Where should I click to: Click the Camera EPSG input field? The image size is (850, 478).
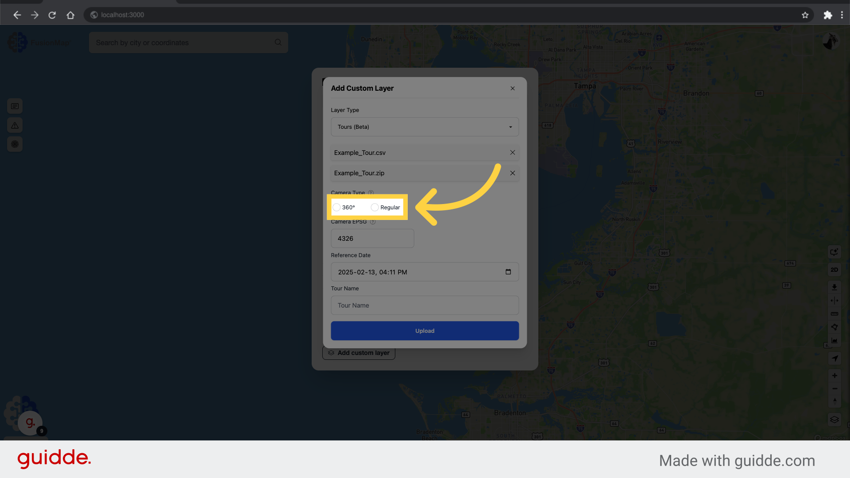(x=372, y=239)
